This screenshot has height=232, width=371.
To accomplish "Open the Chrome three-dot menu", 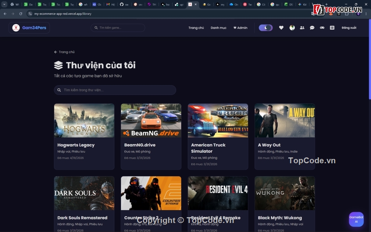I will click(x=366, y=14).
